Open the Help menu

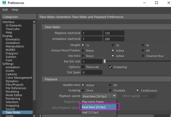(15, 10)
